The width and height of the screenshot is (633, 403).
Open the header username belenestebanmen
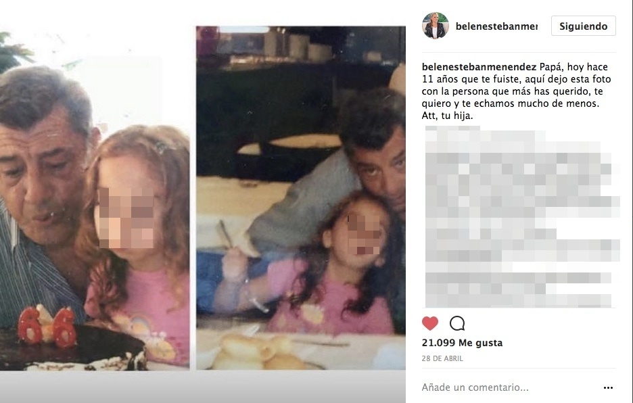click(x=496, y=26)
